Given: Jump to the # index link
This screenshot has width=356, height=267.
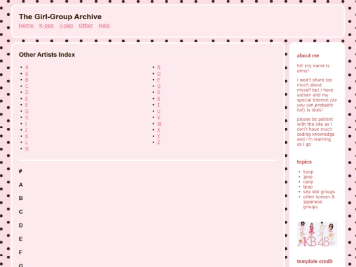Looking at the screenshot, I should tap(27, 67).
